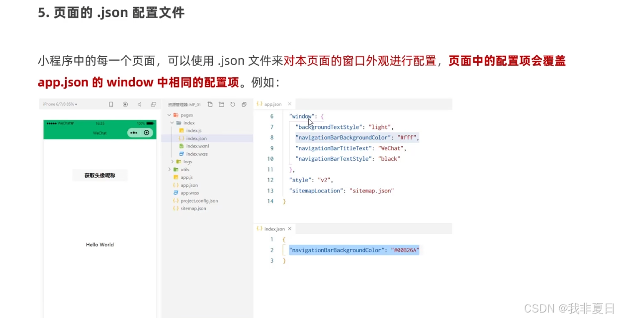Click the "style" key on line 12

[x=300, y=180]
